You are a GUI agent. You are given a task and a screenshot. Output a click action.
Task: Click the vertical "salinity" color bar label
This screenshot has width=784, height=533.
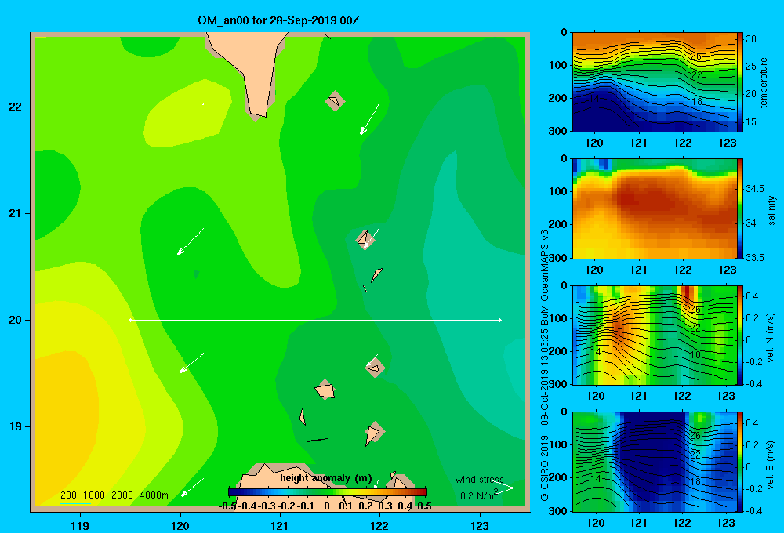(x=771, y=210)
